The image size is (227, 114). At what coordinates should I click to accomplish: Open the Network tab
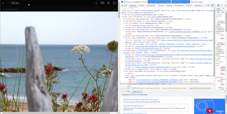point(169,5)
